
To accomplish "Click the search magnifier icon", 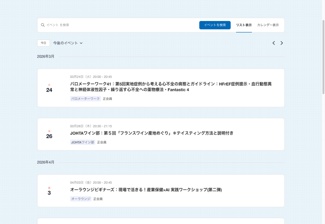I will (43, 25).
